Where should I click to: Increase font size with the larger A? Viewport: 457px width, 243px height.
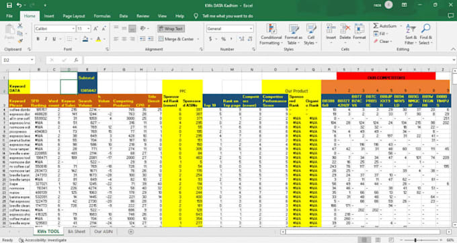[95, 28]
